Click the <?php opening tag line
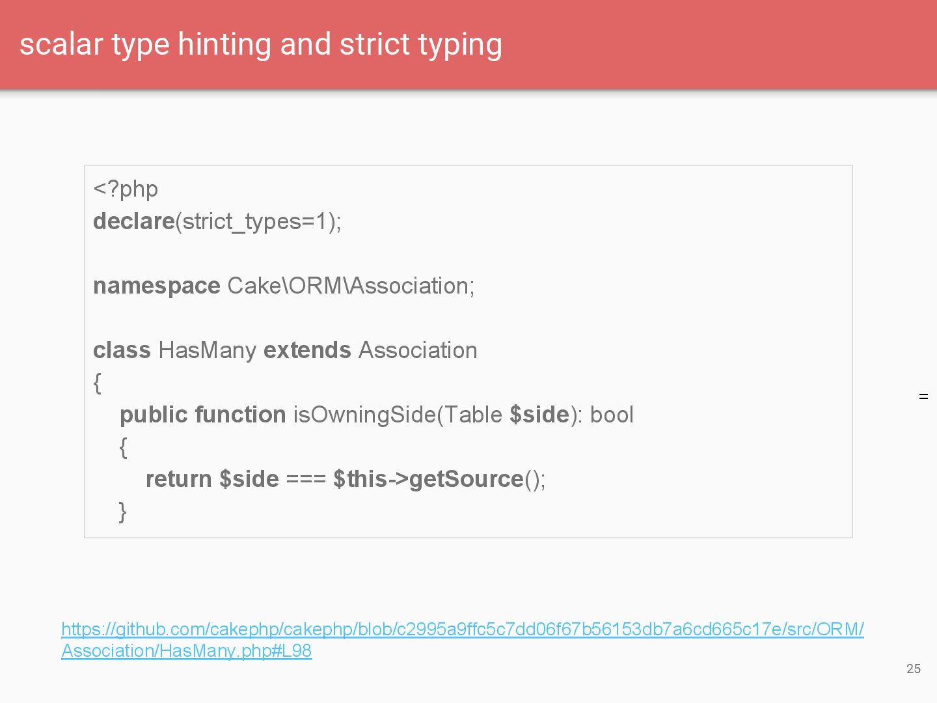The width and height of the screenshot is (937, 703). (x=126, y=189)
